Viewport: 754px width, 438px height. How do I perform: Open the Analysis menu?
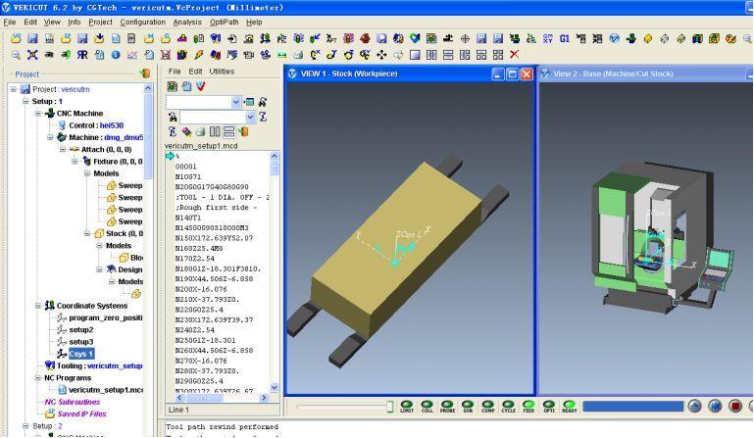tap(187, 23)
